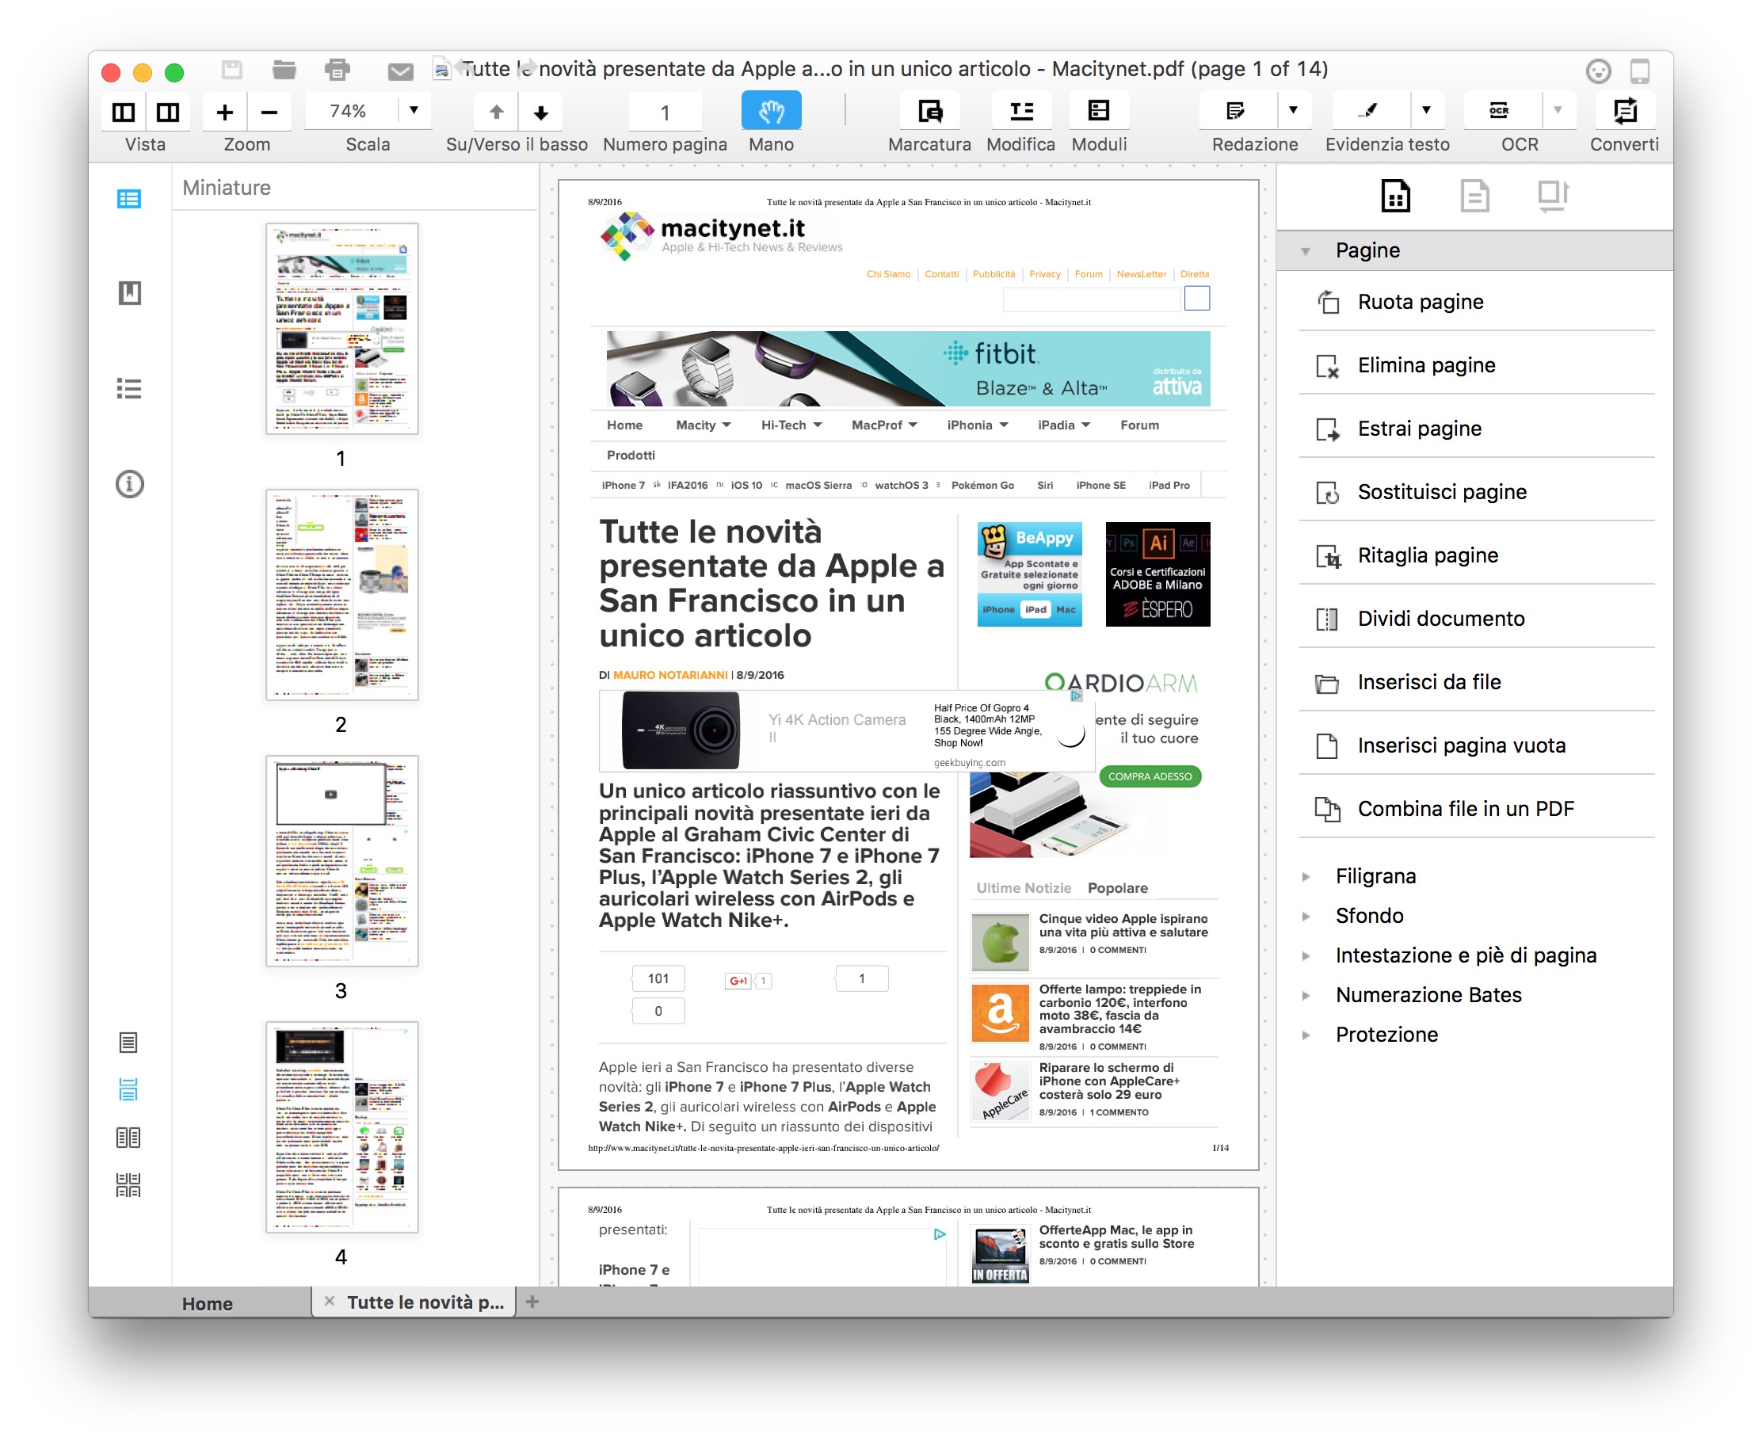Select the 'Tutte le novità p...' document tab
The image size is (1762, 1445).
point(425,1302)
